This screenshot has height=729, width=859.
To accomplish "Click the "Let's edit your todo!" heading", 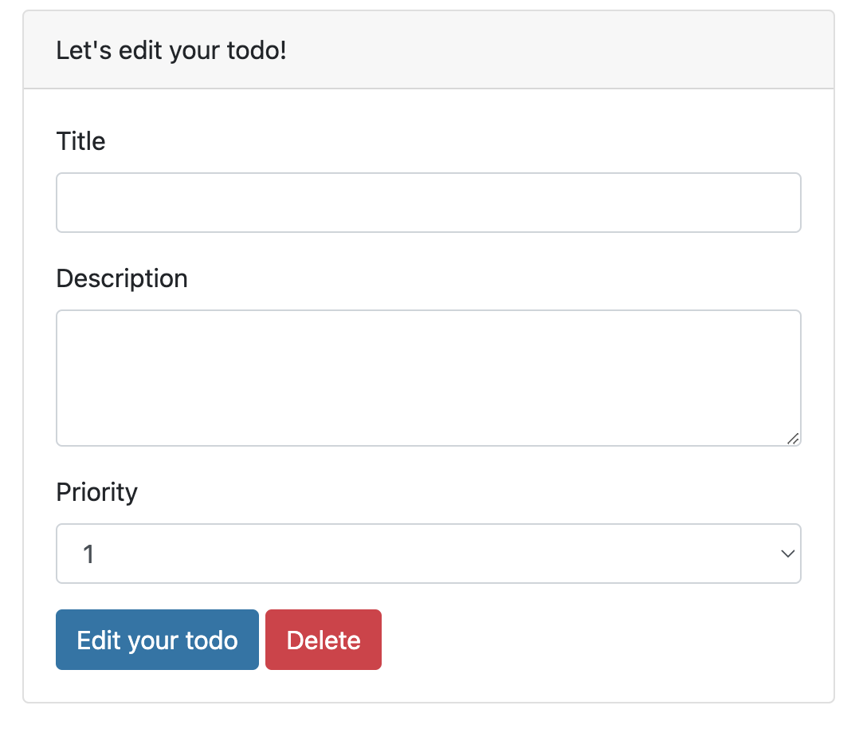I will (x=171, y=51).
